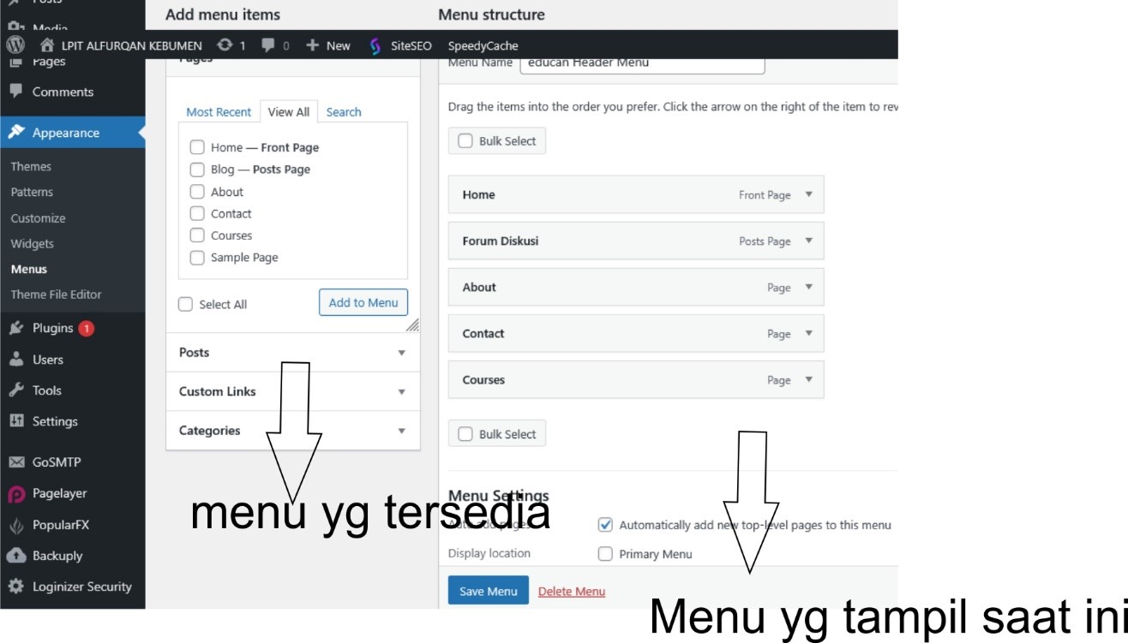The width and height of the screenshot is (1128, 643).
Task: Check the About page checkbox
Action: tap(197, 192)
